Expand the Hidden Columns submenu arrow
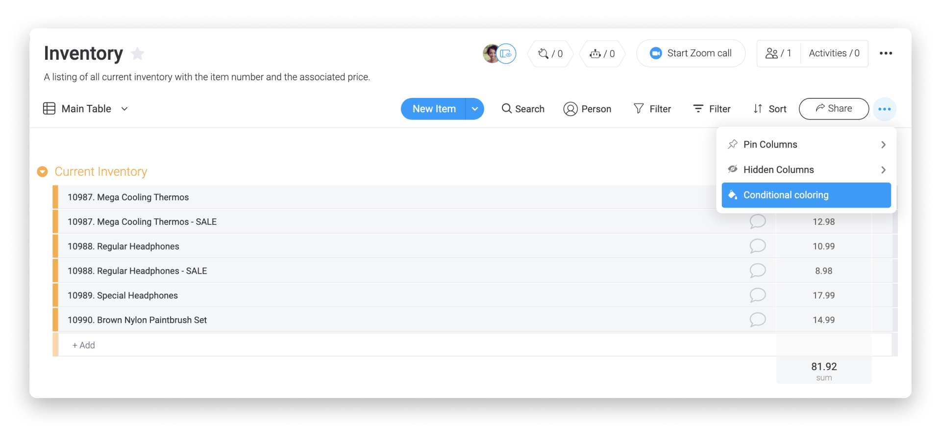941x426 pixels. coord(883,170)
